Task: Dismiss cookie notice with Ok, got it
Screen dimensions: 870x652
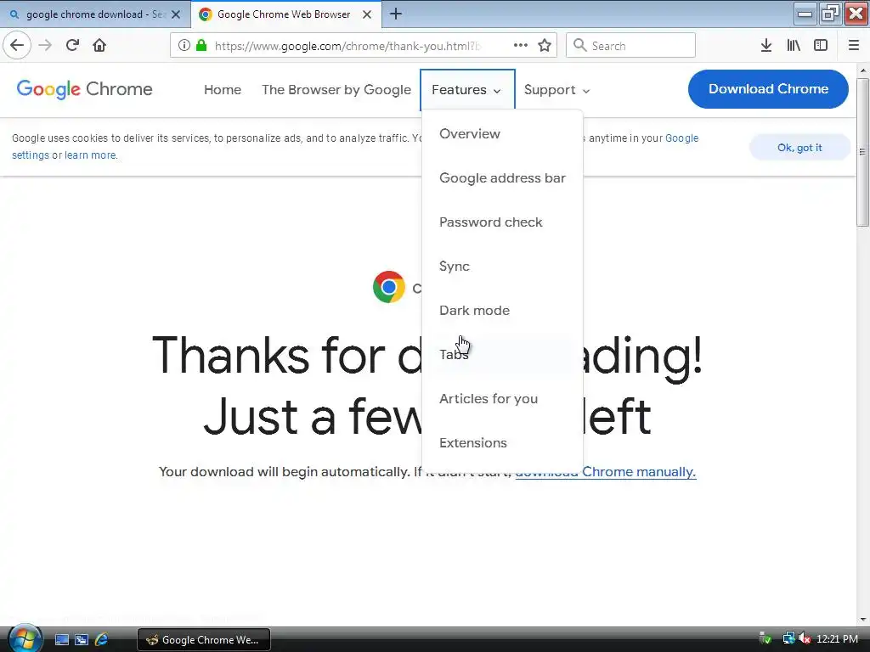Action: point(799,148)
